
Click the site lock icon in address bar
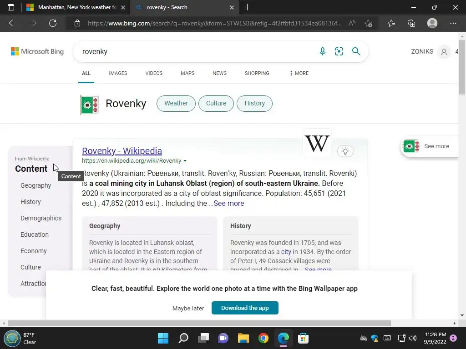pos(77,23)
